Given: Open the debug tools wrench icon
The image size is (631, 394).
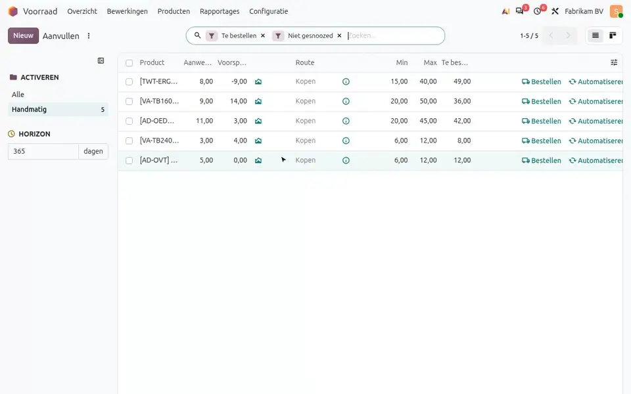Looking at the screenshot, I should (x=555, y=11).
